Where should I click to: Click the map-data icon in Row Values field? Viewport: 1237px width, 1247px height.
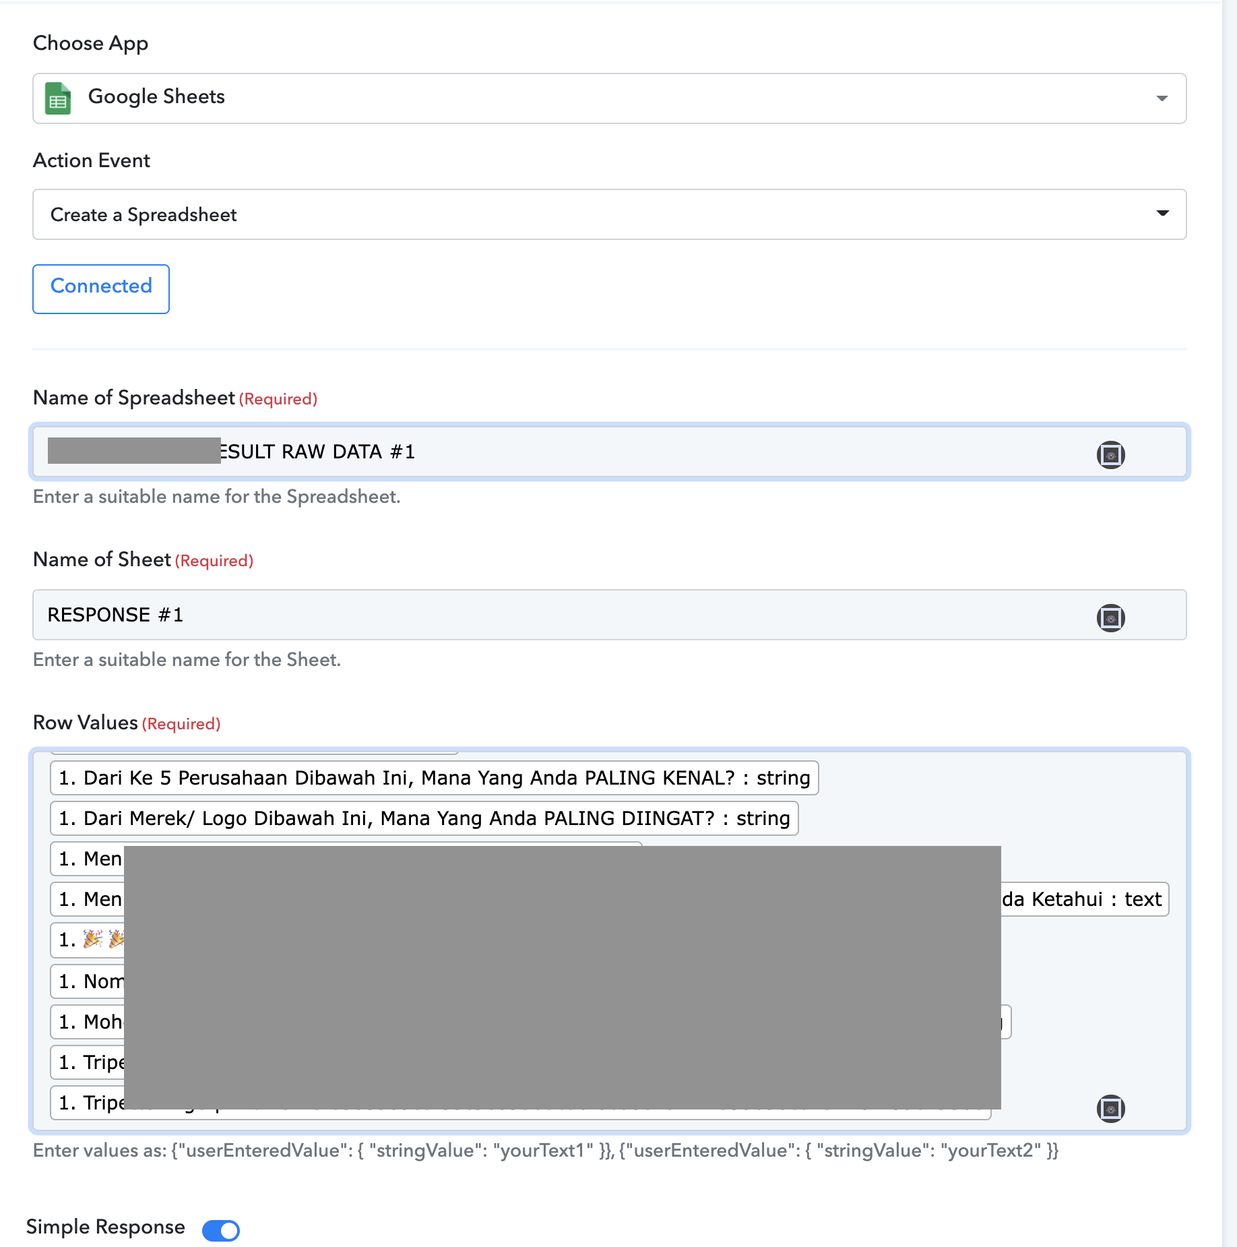click(x=1110, y=1108)
